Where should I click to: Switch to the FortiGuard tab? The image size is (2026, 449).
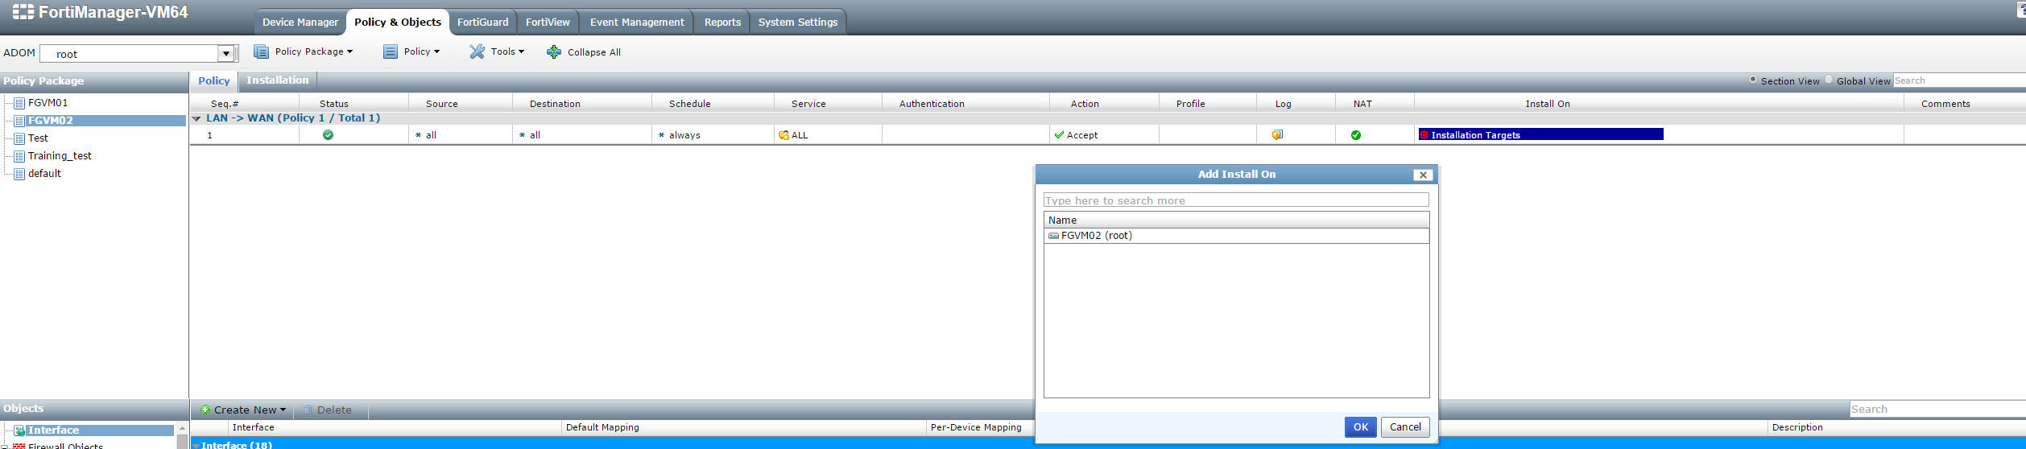tap(483, 23)
